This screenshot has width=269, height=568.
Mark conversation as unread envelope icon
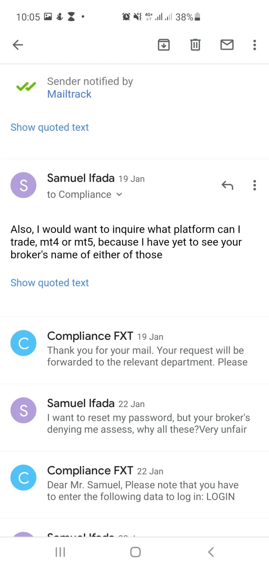click(x=227, y=45)
